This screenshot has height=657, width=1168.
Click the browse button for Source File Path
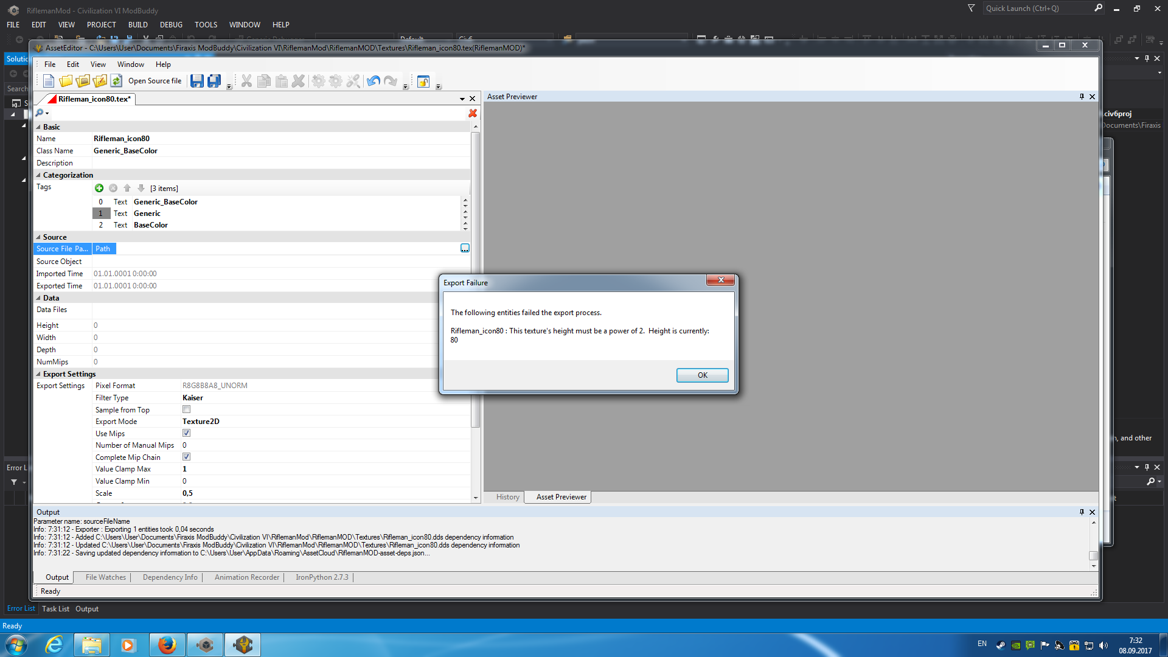(x=465, y=248)
